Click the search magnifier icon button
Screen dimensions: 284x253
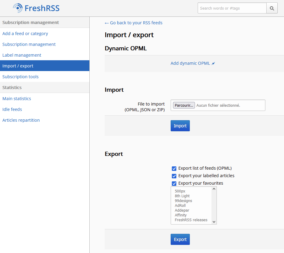tap(272, 8)
